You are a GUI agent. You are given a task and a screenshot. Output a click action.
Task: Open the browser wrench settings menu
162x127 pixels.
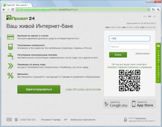(158, 9)
